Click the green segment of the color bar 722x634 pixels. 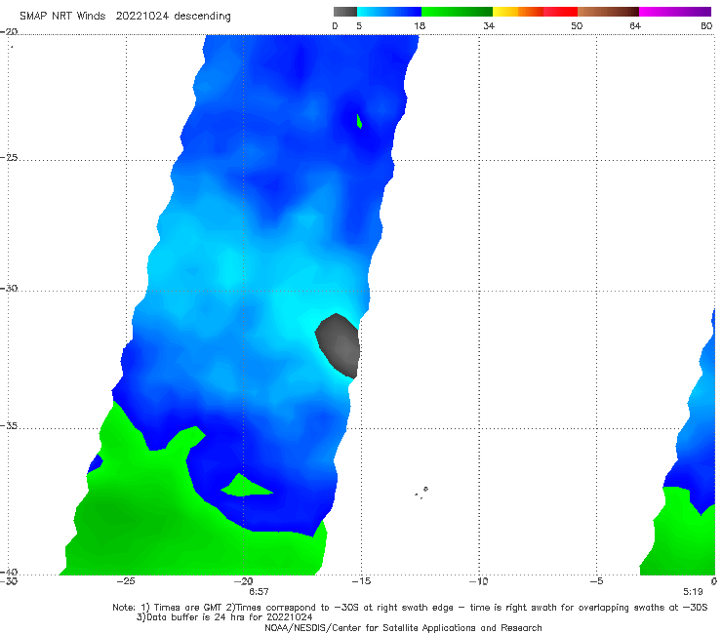click(x=457, y=12)
